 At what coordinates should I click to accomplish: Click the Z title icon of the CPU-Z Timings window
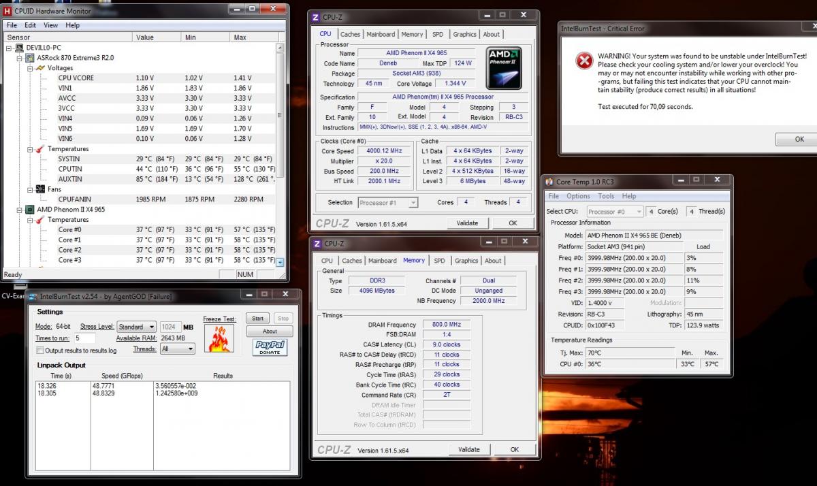[316, 243]
